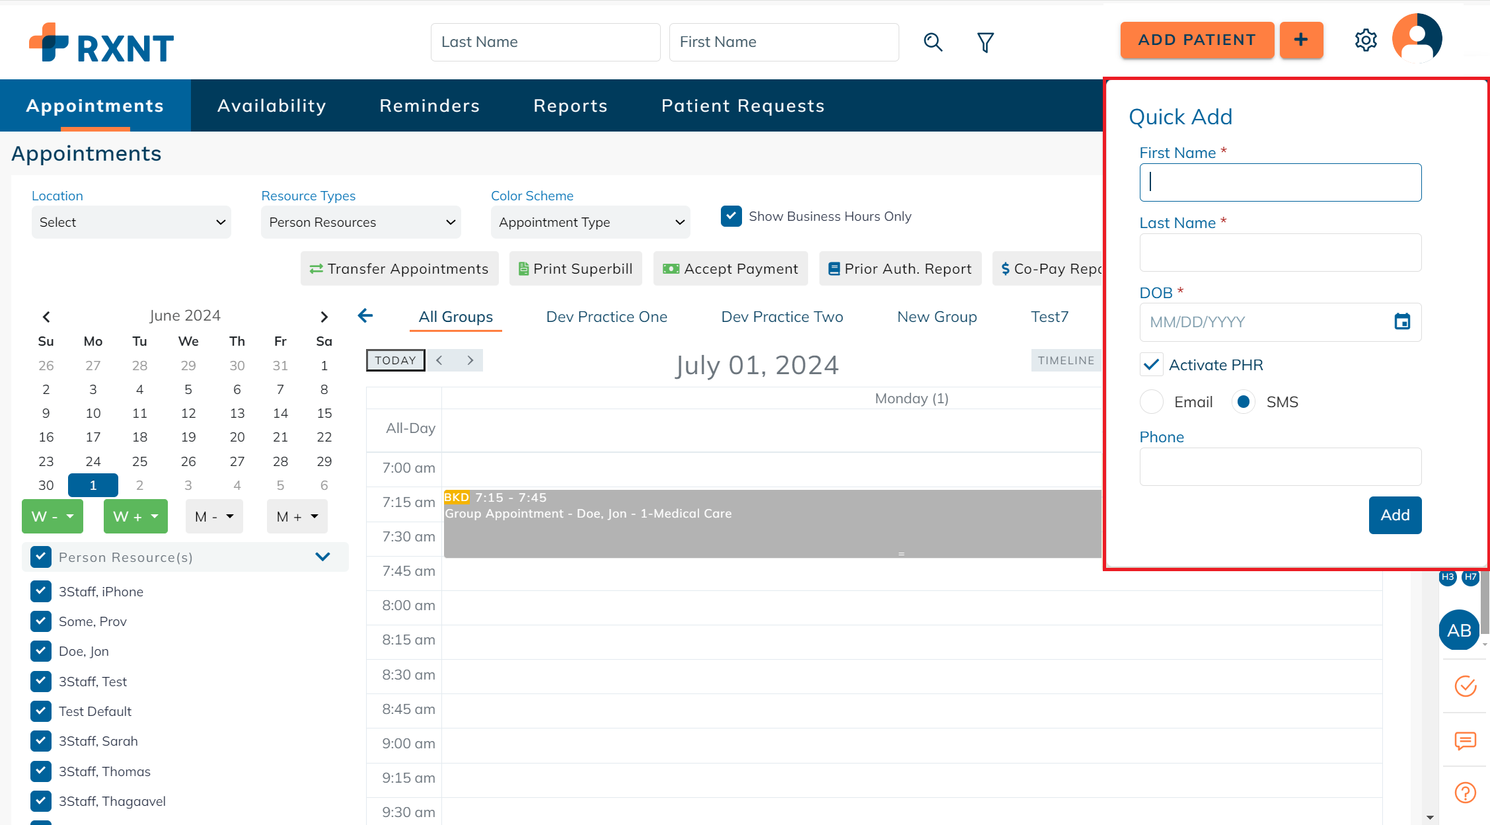Click the Transfer Appointments button
Image resolution: width=1490 pixels, height=825 pixels.
click(399, 268)
